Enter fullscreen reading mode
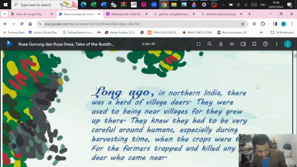The height and width of the screenshot is (167, 297). [199, 44]
